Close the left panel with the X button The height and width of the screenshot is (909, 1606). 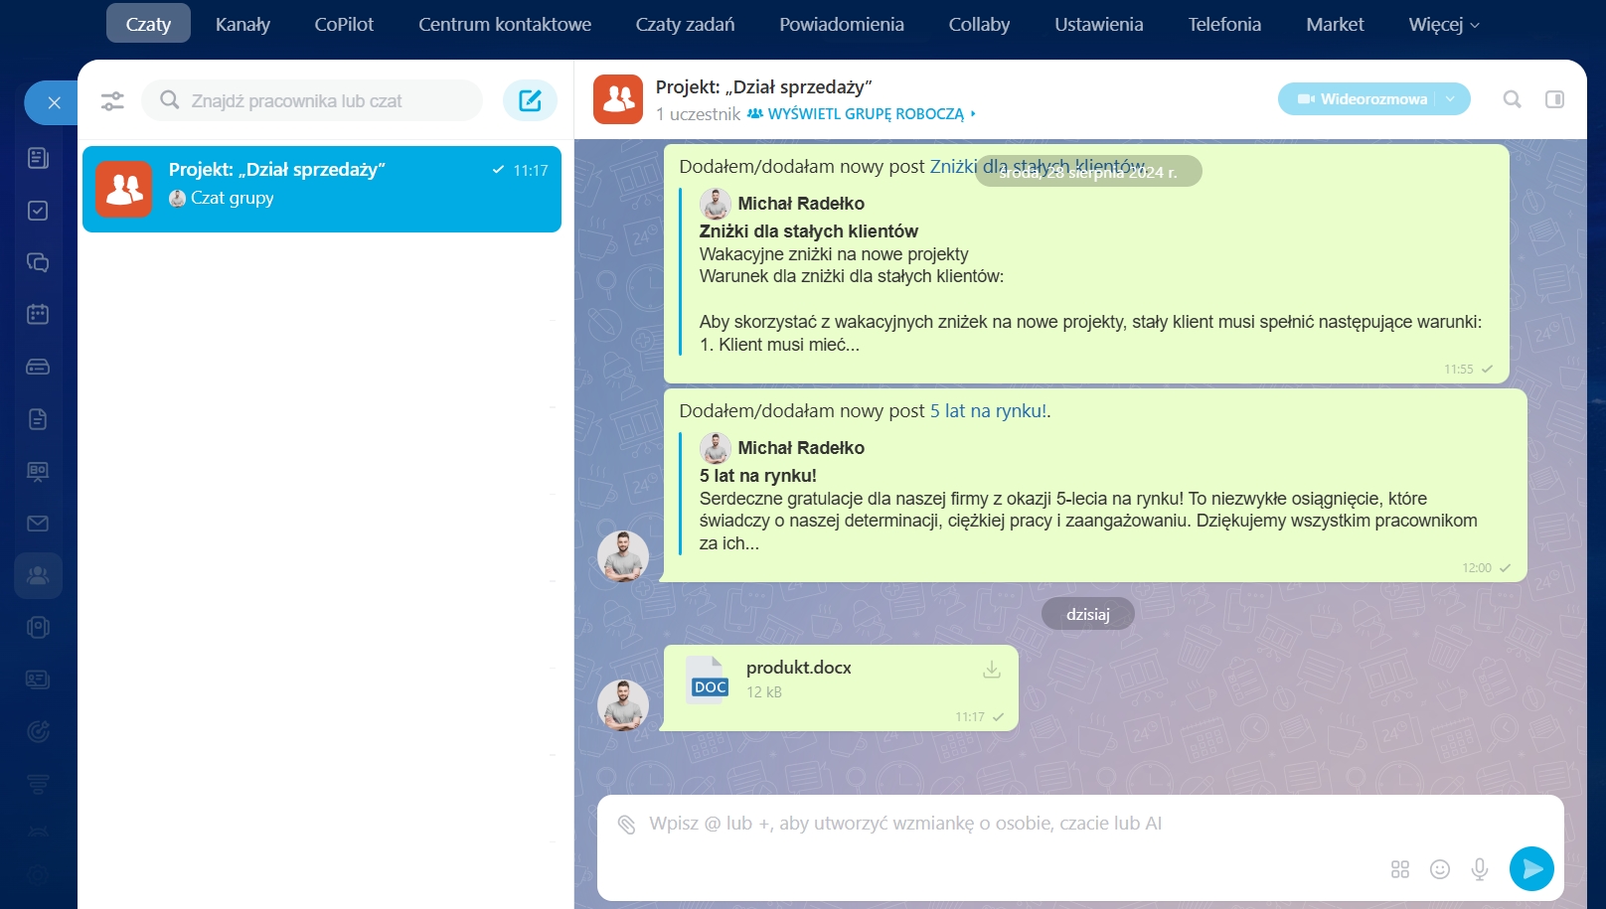pos(54,102)
